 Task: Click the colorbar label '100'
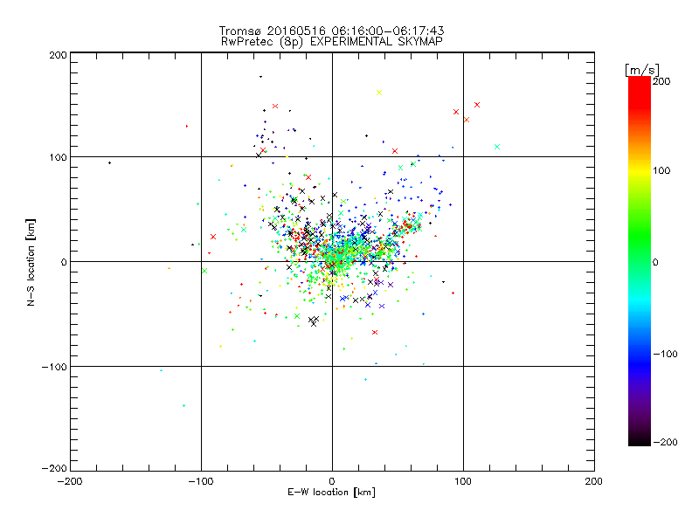coord(661,170)
